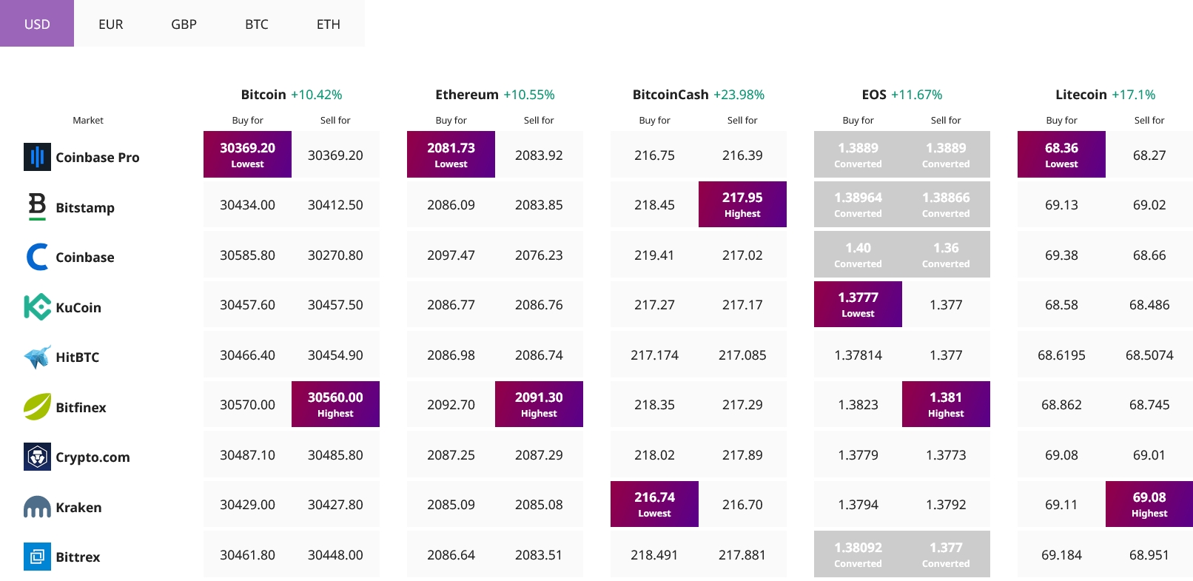Open the ETH currency tab
This screenshot has height=581, width=1193.
point(329,24)
